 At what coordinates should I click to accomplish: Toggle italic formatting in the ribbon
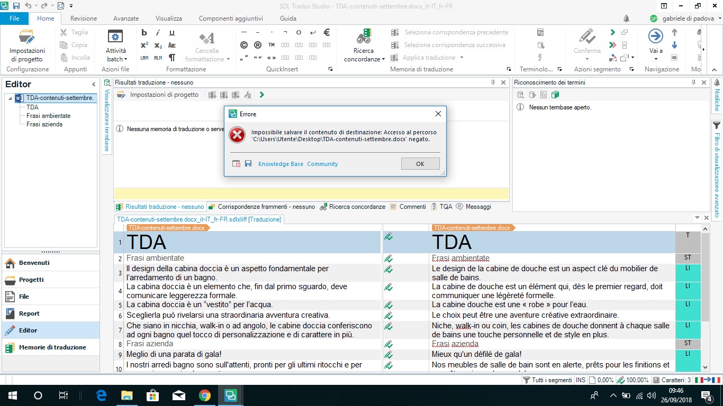tap(158, 32)
